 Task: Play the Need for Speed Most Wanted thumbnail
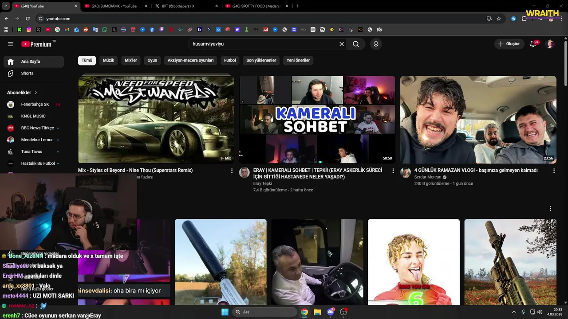pyautogui.click(x=156, y=120)
